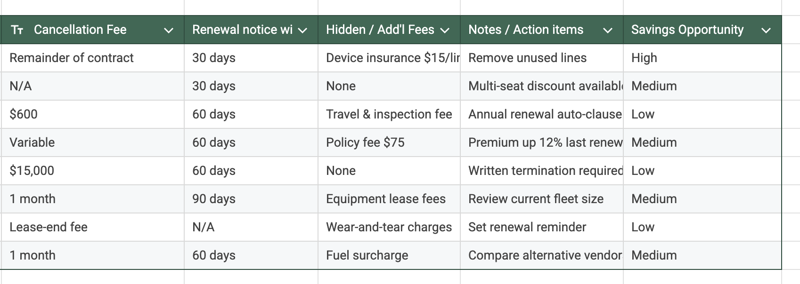Click the Remove unused lines cell
This screenshot has height=284, width=800.
pyautogui.click(x=527, y=58)
